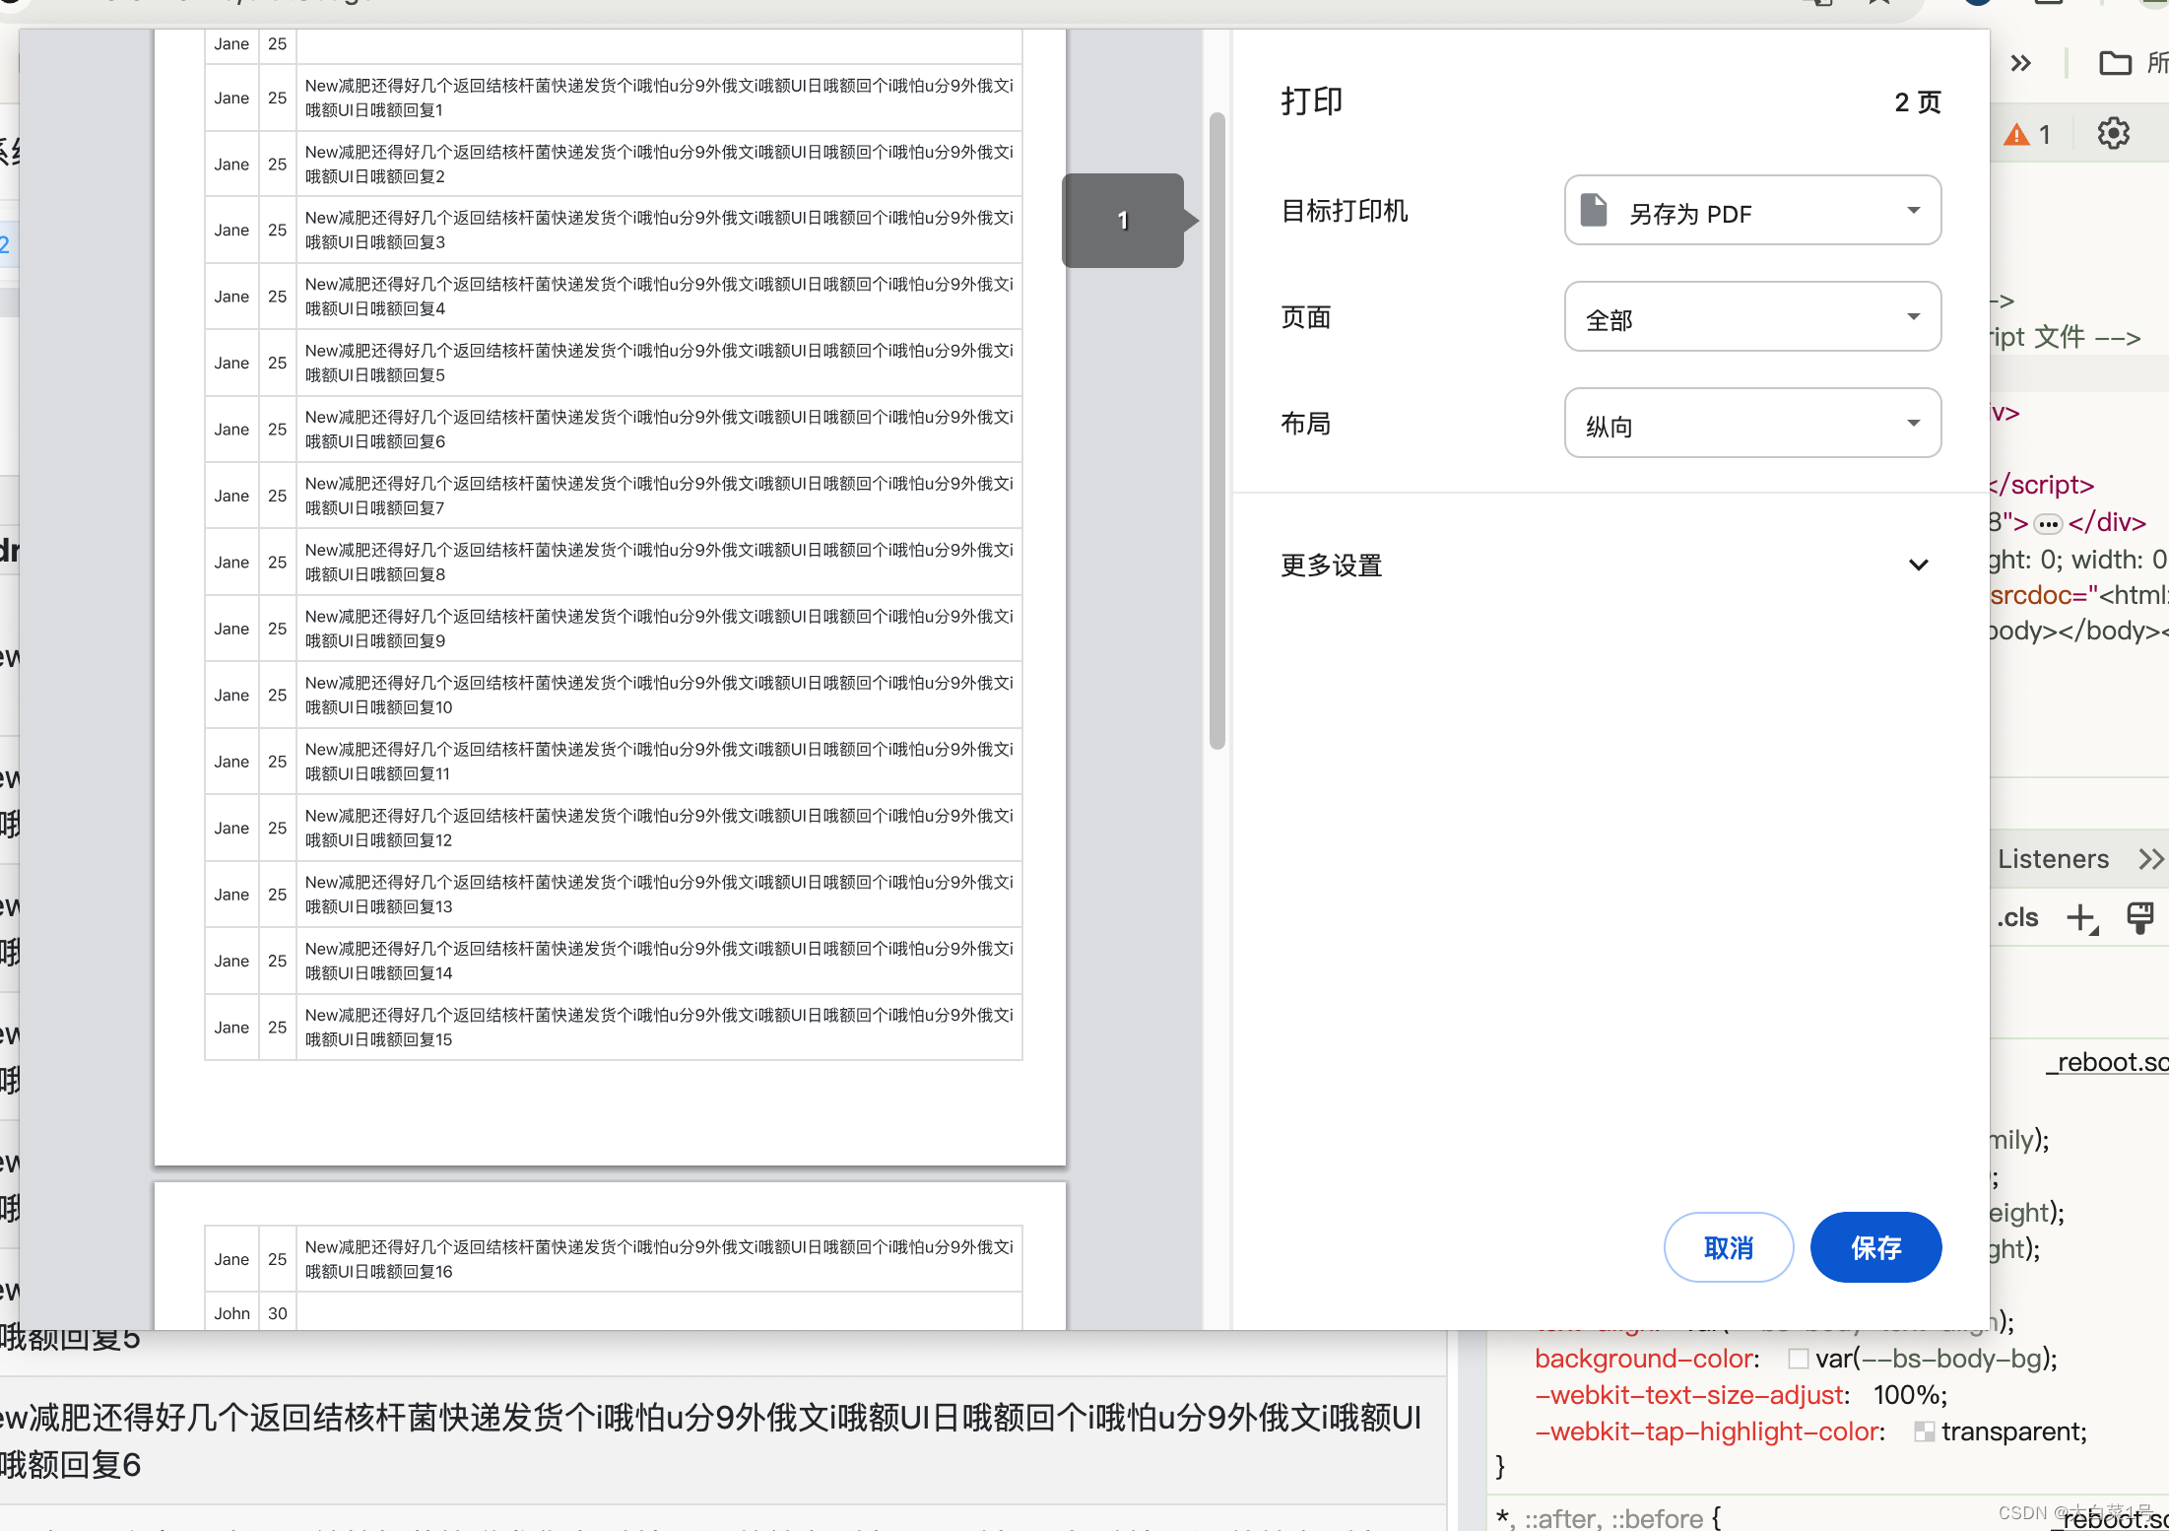Click the '保存' save button

1875,1247
